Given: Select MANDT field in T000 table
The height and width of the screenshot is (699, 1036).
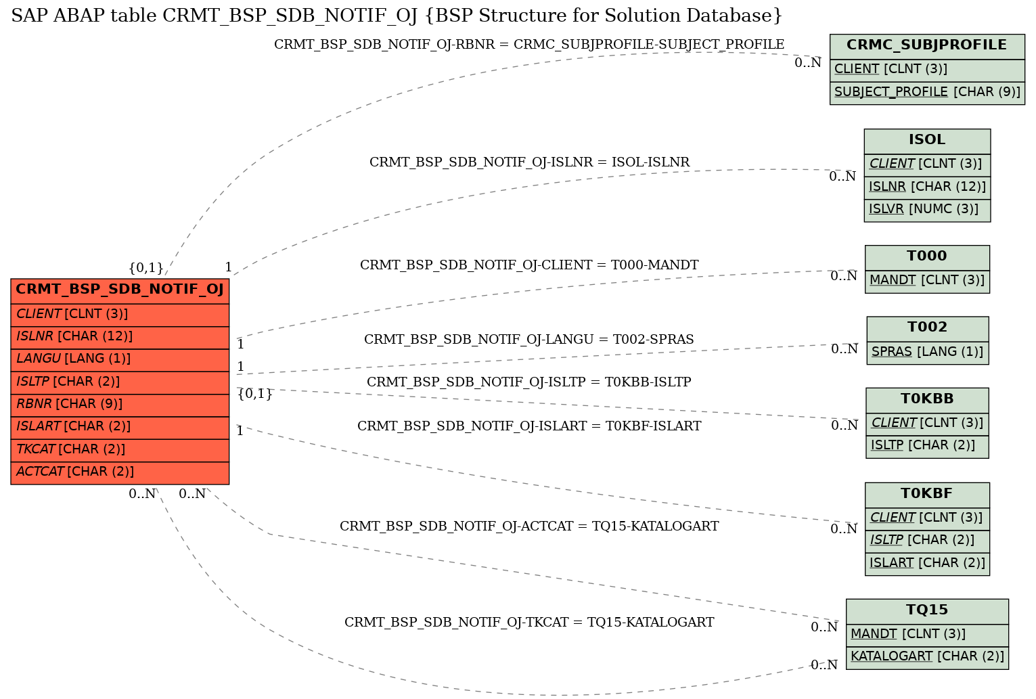Looking at the screenshot, I should click(x=927, y=281).
